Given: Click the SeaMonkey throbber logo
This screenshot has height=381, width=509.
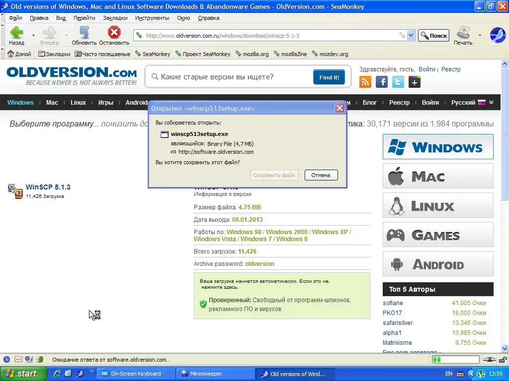Looking at the screenshot, I should (x=498, y=35).
